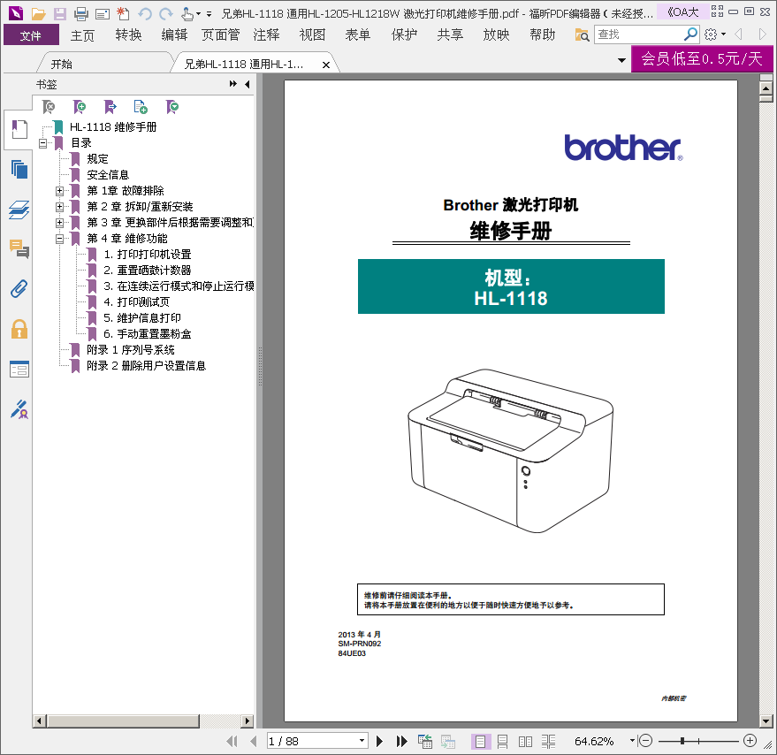
Task: Expand the 第 1章 故障排除 bookmark
Action: [59, 191]
